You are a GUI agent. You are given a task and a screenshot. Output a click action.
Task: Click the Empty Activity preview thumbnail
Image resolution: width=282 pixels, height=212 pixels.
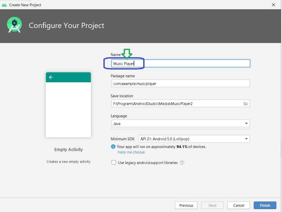68,104
